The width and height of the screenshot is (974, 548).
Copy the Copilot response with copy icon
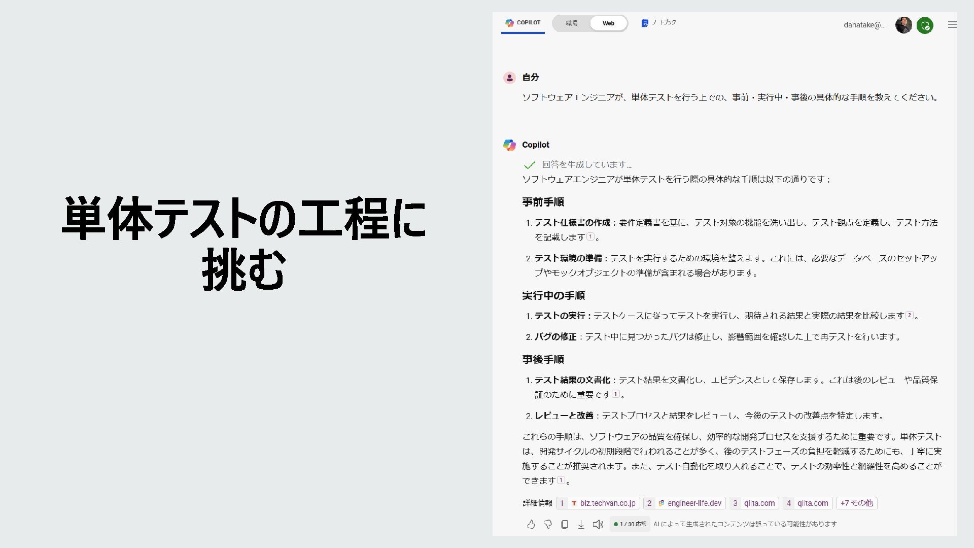(x=564, y=524)
